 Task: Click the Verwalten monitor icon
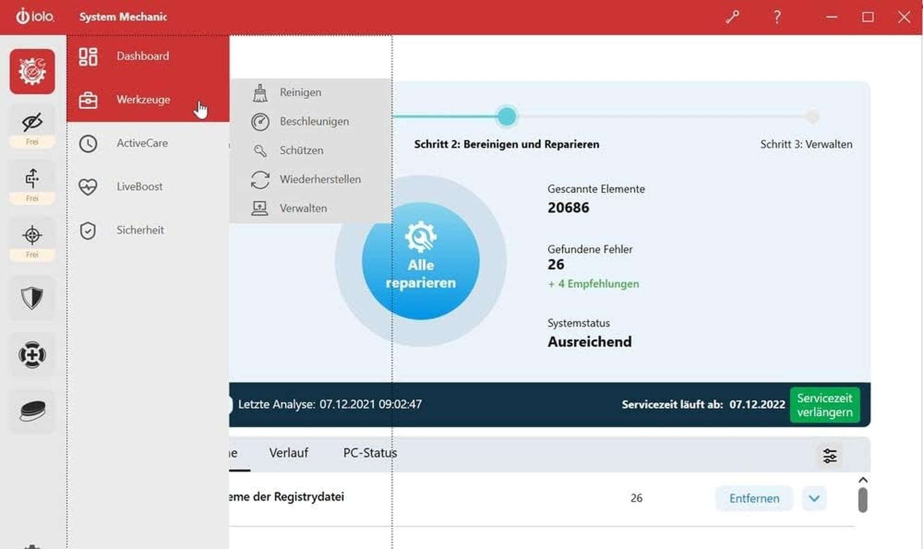tap(260, 208)
